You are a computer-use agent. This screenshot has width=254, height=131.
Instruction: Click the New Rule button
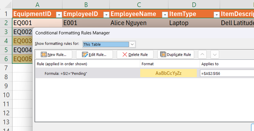(x=54, y=55)
